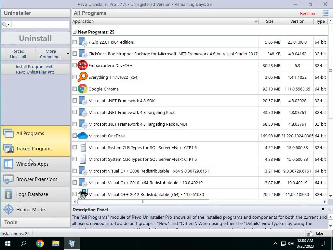
Task: Open Windows Start menu
Action: (x=8, y=243)
